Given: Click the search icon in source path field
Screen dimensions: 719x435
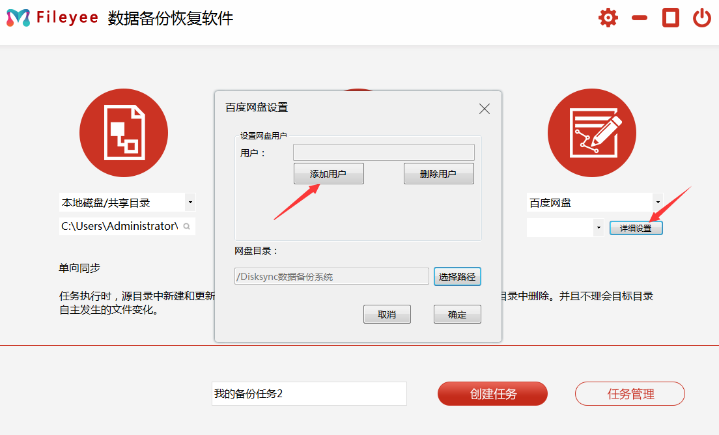Looking at the screenshot, I should (186, 227).
